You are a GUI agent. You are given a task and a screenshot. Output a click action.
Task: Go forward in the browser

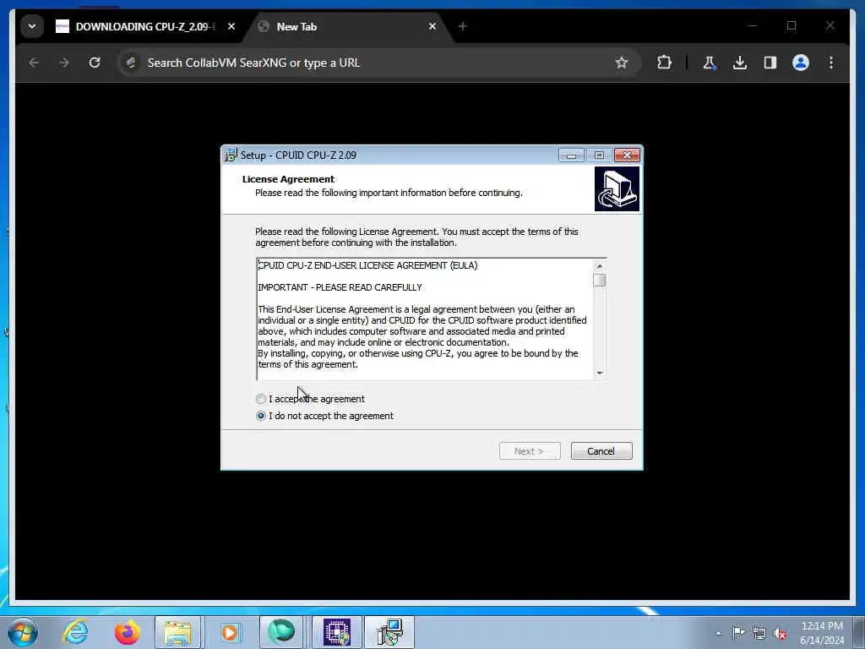(64, 63)
